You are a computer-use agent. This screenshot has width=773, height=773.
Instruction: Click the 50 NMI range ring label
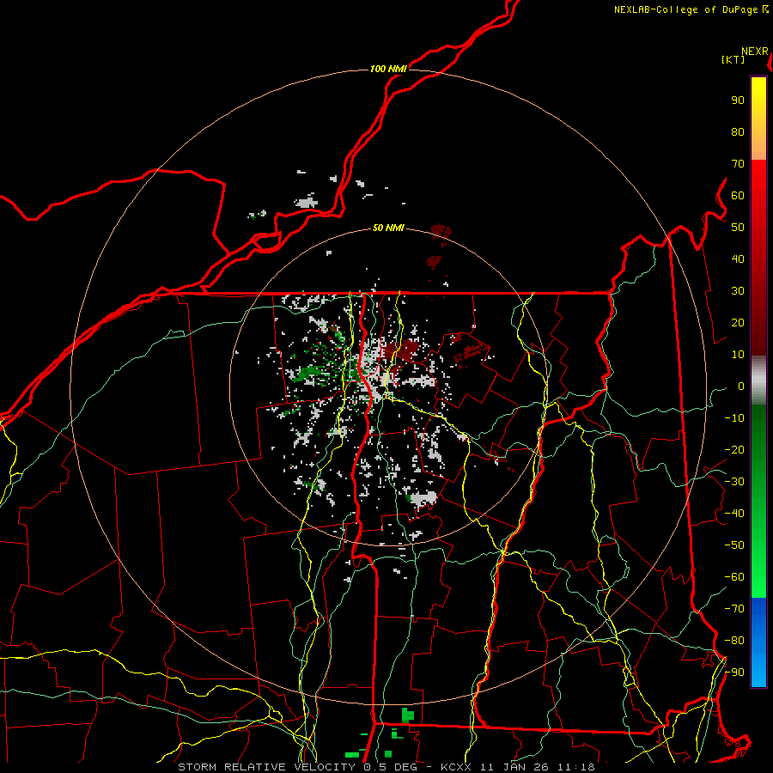click(x=388, y=228)
